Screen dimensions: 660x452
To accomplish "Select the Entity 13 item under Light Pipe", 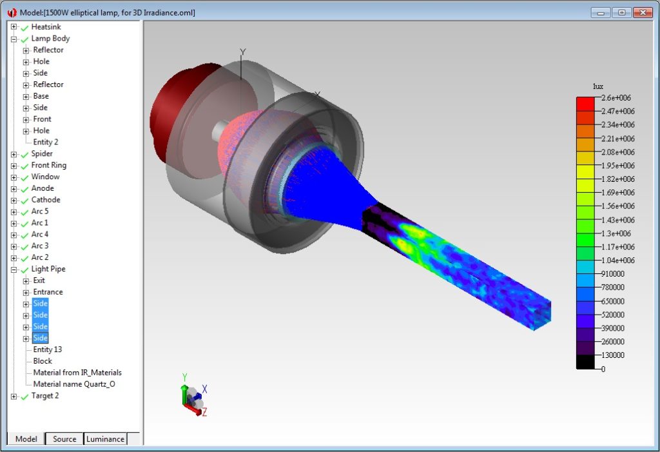I will coord(48,349).
